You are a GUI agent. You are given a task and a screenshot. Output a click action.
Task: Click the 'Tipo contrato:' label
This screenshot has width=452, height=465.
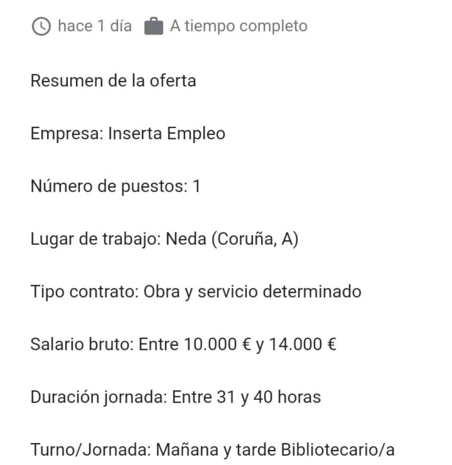[84, 292]
